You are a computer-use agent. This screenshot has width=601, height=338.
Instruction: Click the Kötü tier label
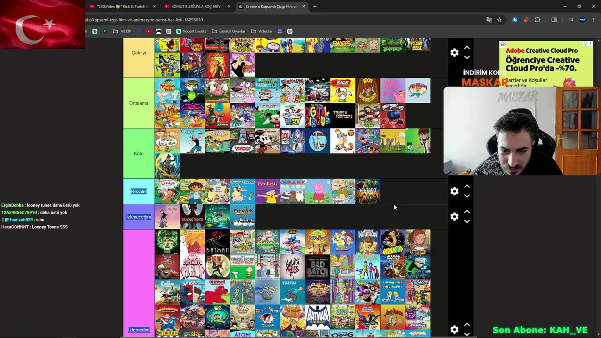139,154
